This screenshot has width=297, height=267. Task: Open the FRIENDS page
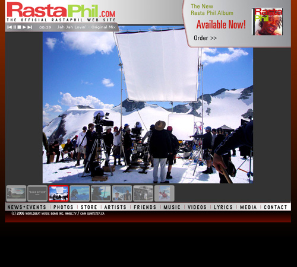tap(145, 207)
